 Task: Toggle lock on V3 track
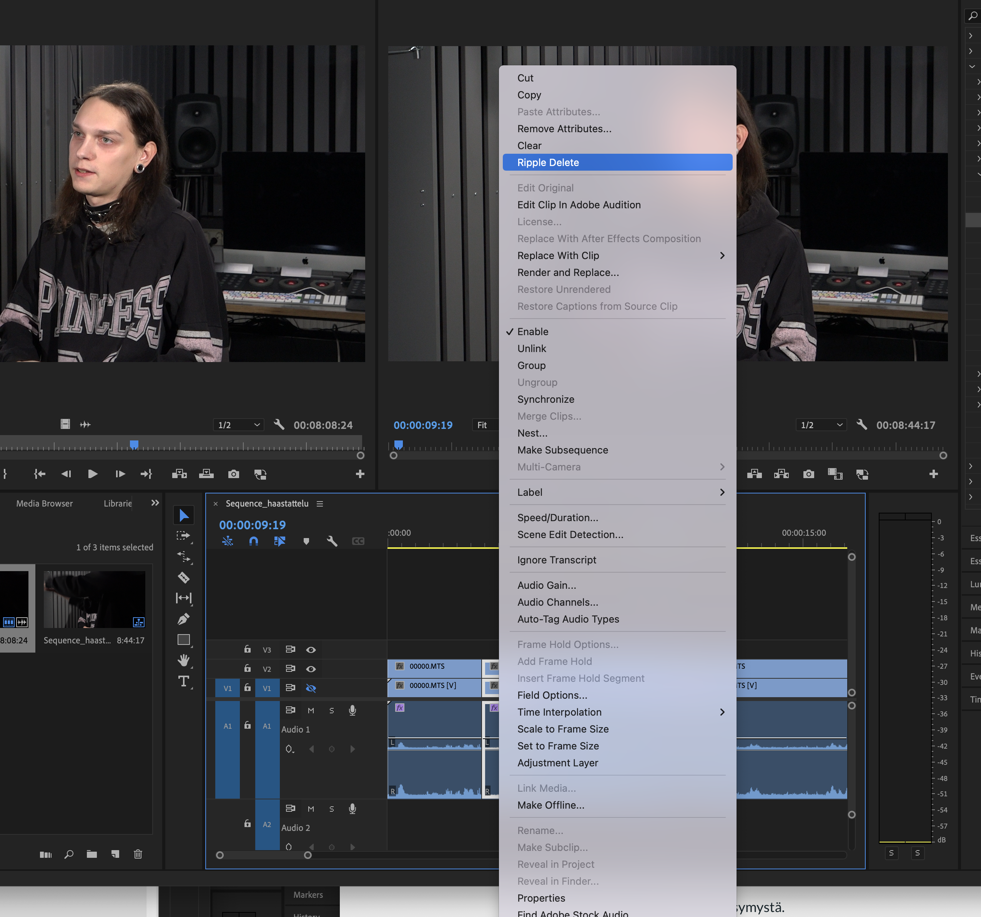coord(247,649)
